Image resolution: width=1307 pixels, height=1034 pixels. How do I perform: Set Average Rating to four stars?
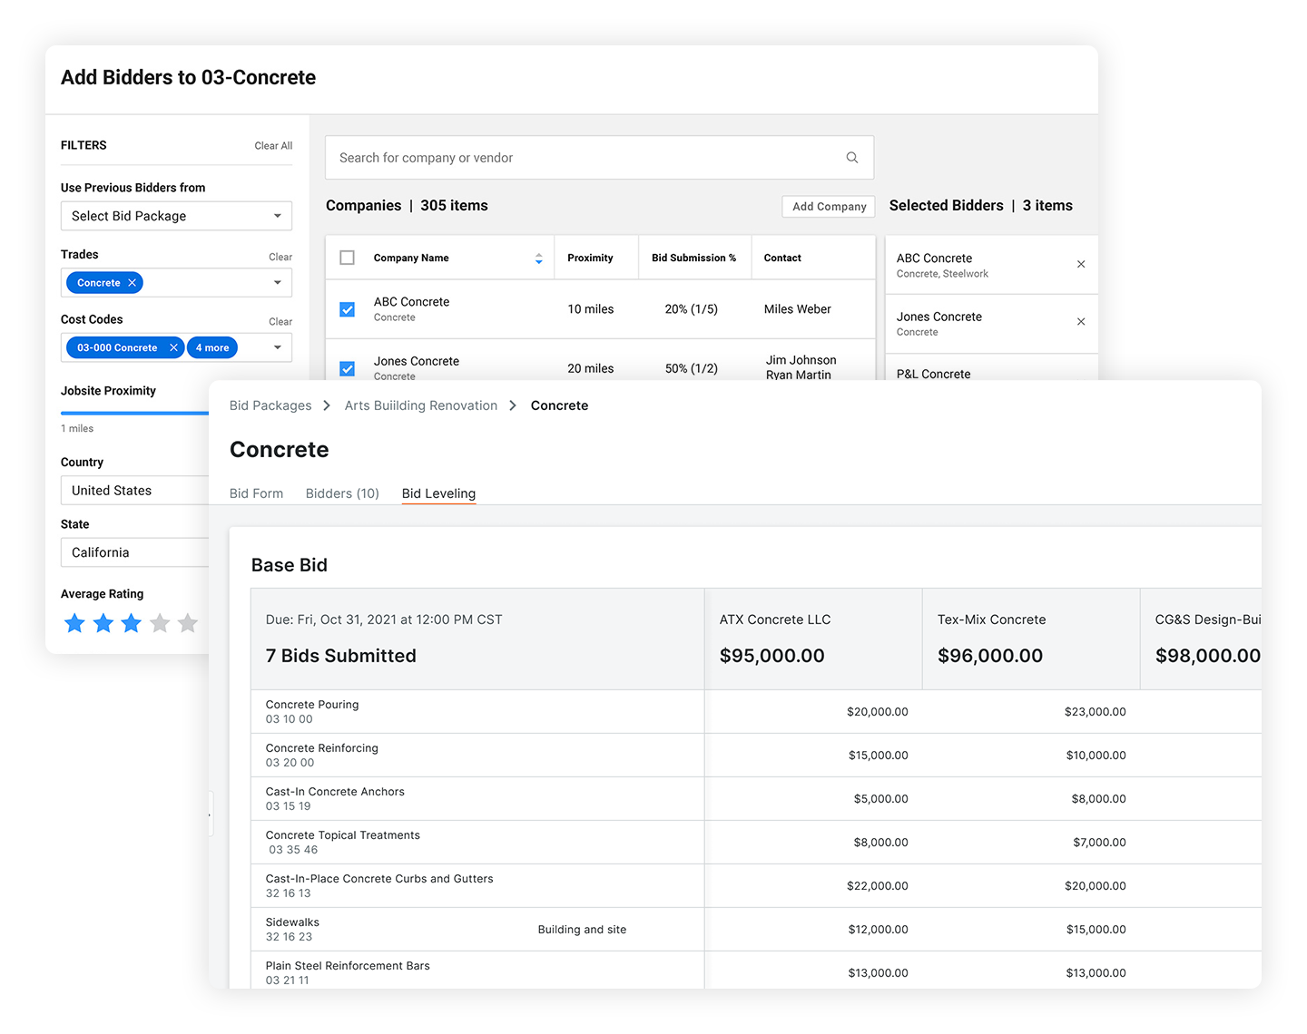coord(160,623)
